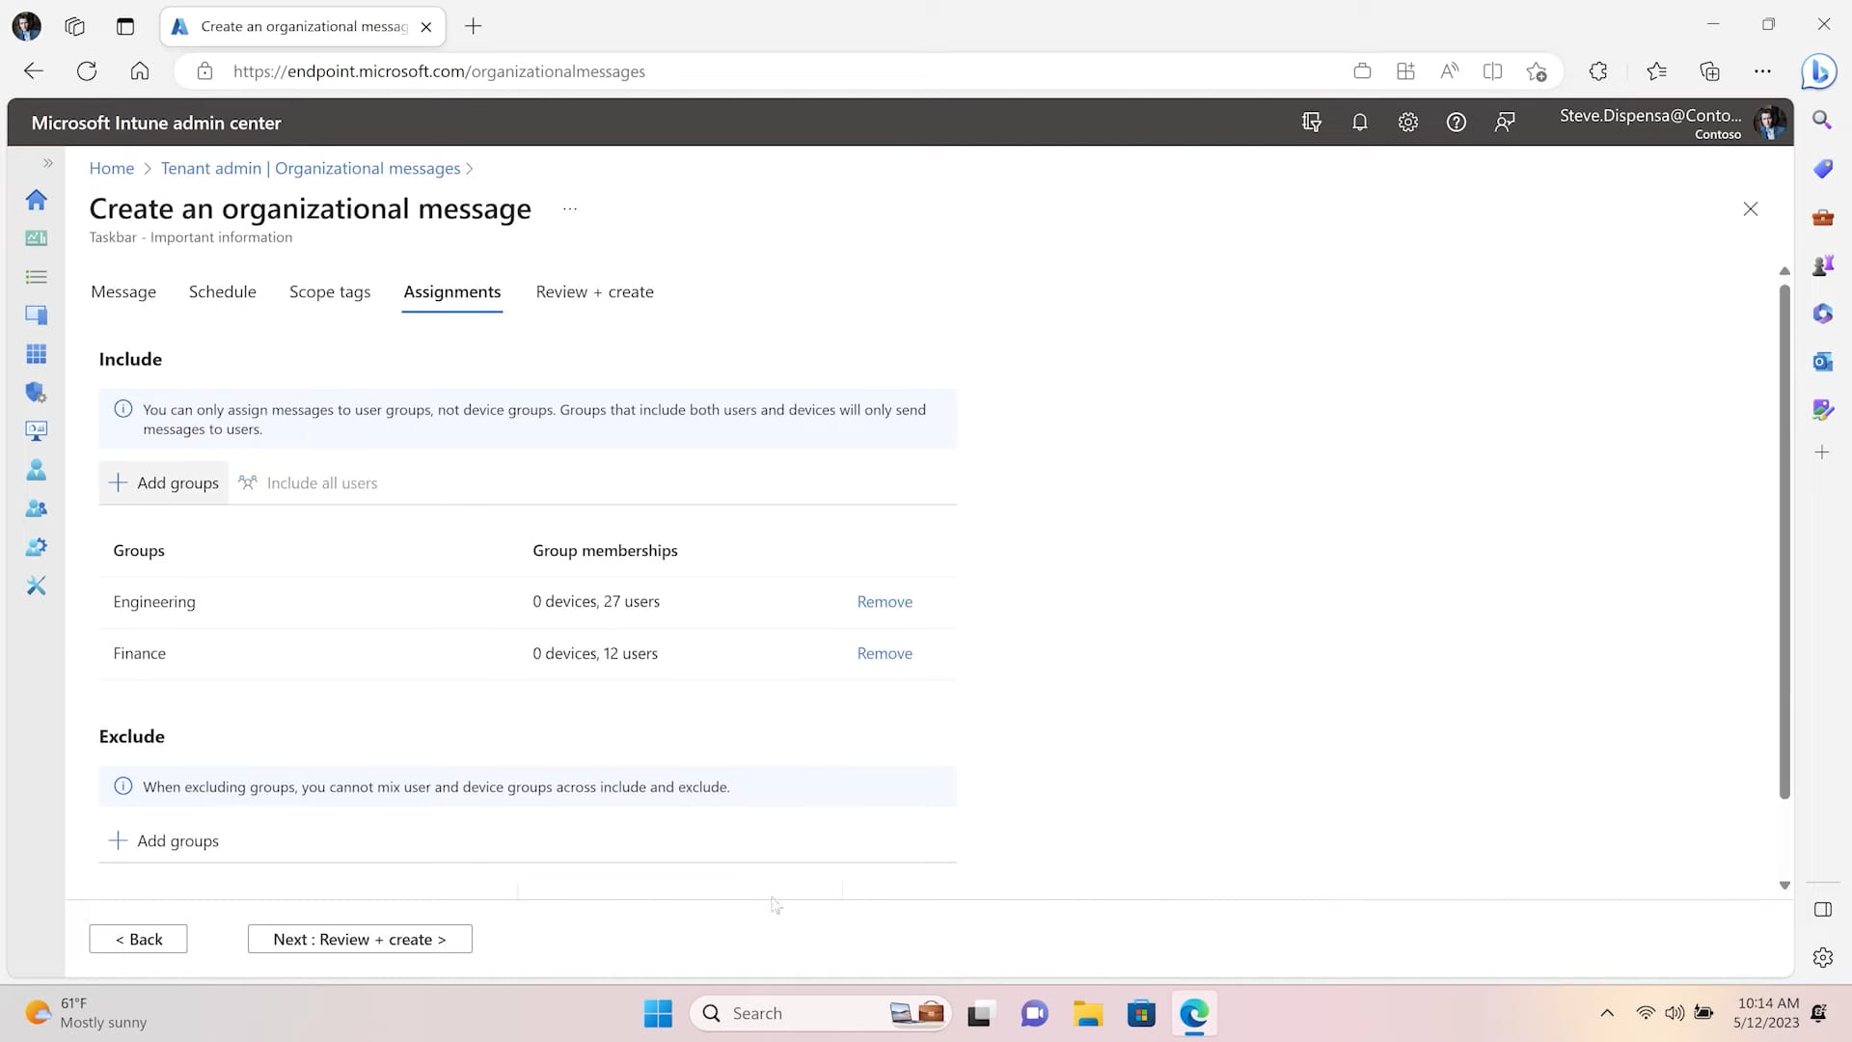The image size is (1852, 1042).
Task: Click Add groups under Exclude
Action: [164, 840]
